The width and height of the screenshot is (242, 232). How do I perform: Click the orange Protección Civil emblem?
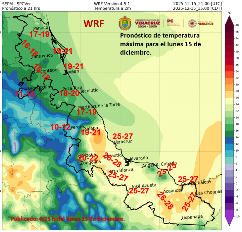point(192,23)
